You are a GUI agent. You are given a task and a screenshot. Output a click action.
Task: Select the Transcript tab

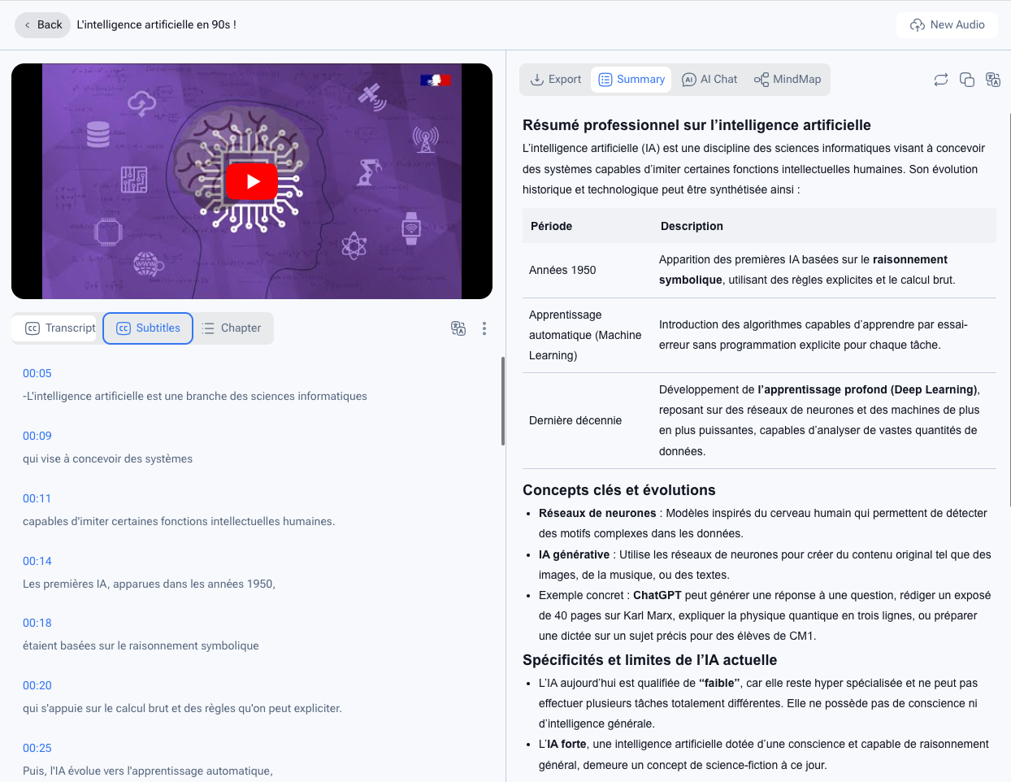pyautogui.click(x=60, y=328)
